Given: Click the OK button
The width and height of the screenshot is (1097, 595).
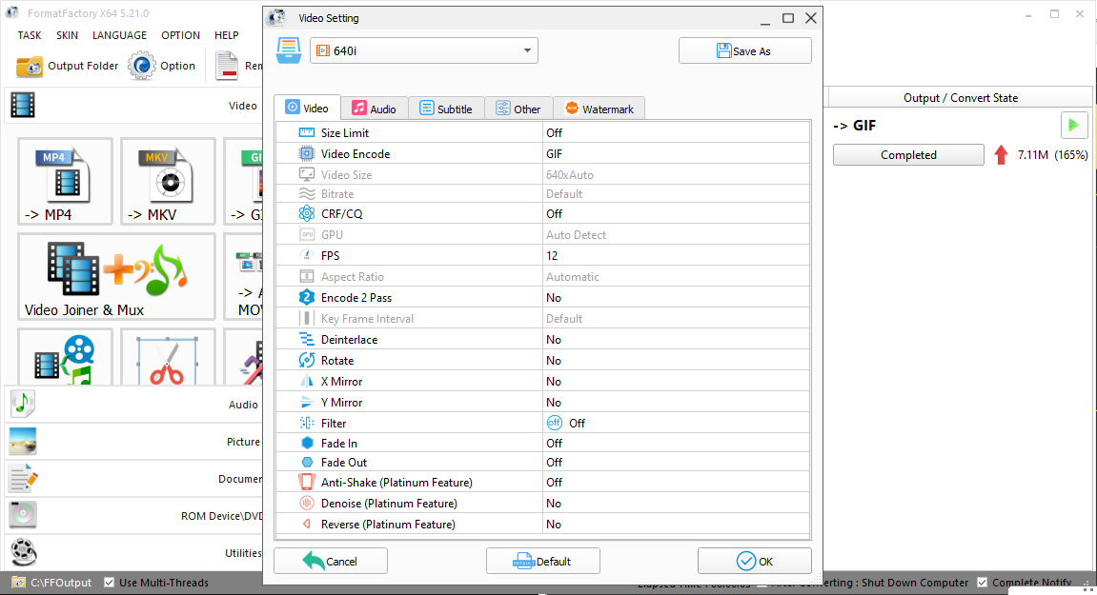Looking at the screenshot, I should click(754, 561).
